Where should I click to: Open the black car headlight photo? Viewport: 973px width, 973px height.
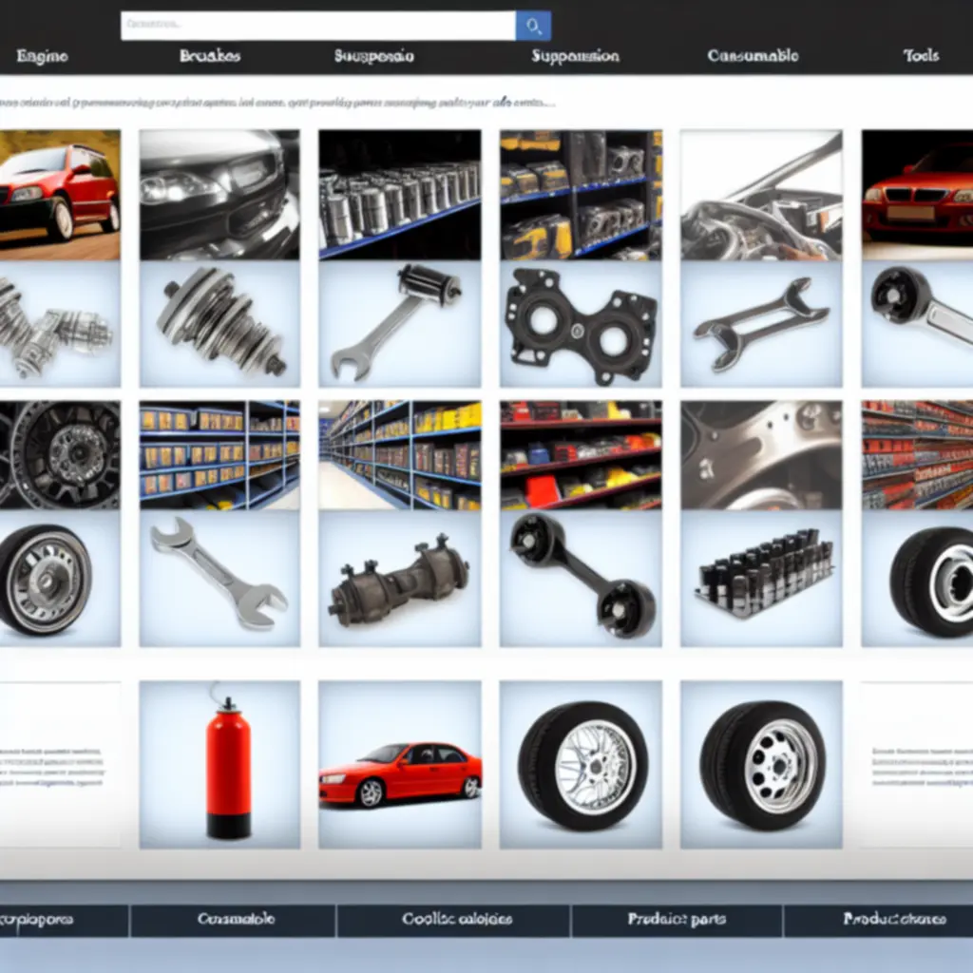click(219, 195)
